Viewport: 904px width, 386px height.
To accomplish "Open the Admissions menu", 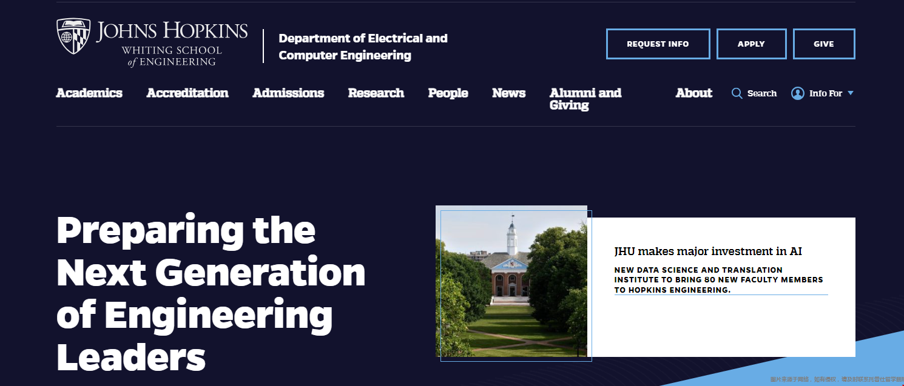I will [x=288, y=93].
